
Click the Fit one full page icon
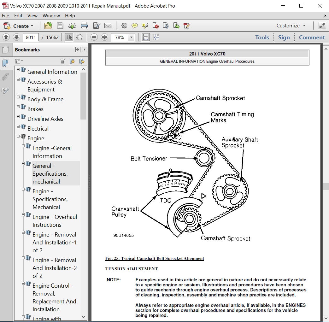(156, 37)
